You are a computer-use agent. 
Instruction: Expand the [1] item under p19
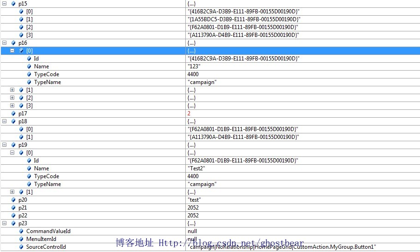[12, 192]
